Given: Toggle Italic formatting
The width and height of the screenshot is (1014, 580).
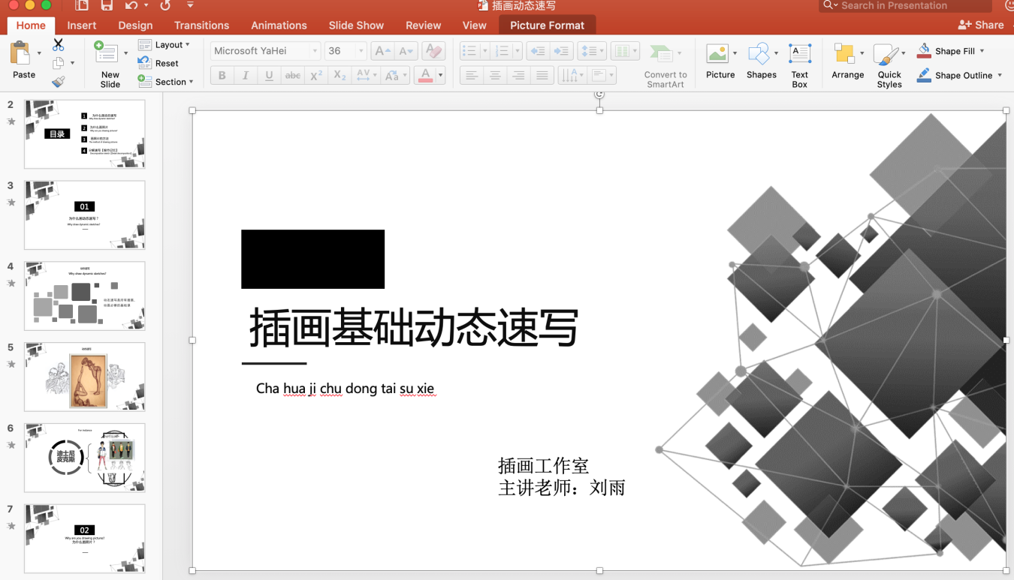Looking at the screenshot, I should pyautogui.click(x=245, y=75).
